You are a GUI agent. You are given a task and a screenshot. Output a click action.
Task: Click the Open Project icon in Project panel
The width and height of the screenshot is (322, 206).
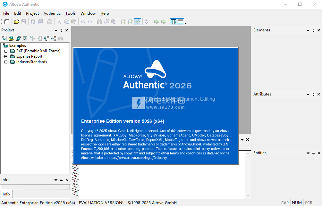[11, 38]
